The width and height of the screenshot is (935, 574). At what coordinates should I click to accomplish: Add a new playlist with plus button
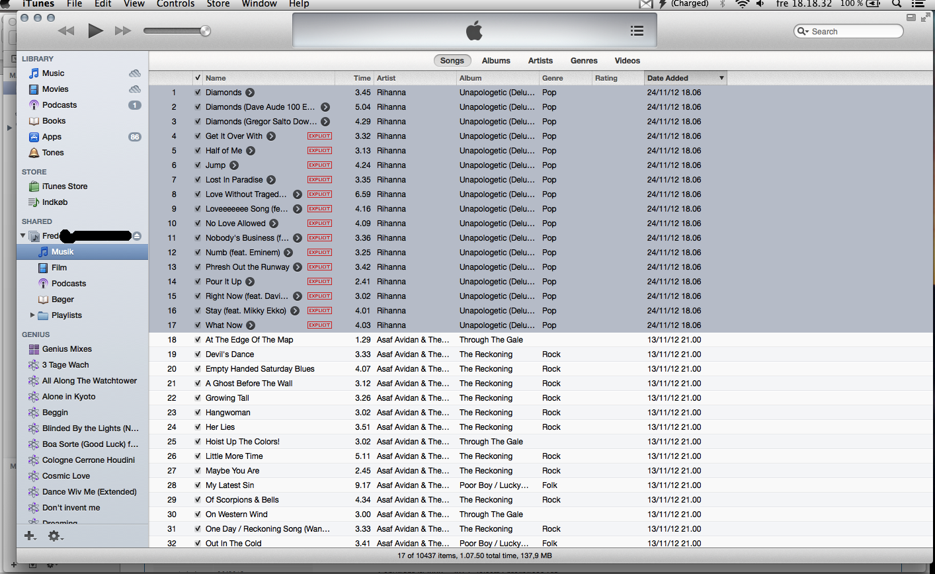point(30,536)
